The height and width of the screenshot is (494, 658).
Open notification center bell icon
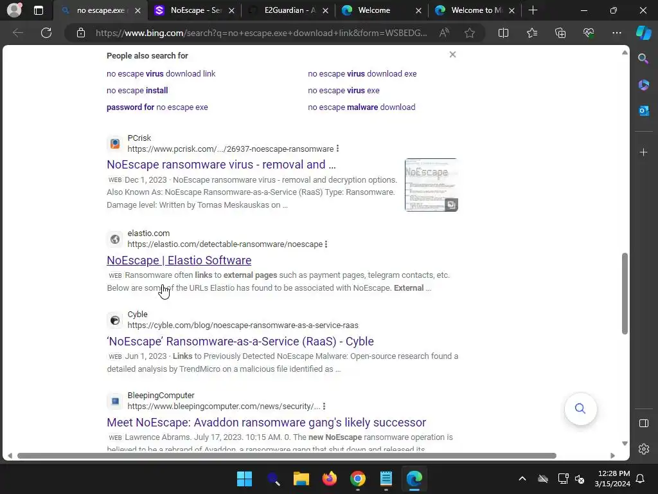pos(640,479)
